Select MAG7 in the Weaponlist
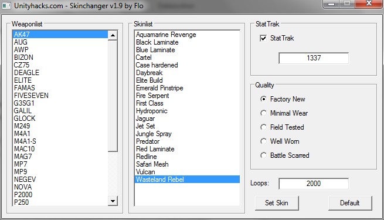 click(x=60, y=156)
